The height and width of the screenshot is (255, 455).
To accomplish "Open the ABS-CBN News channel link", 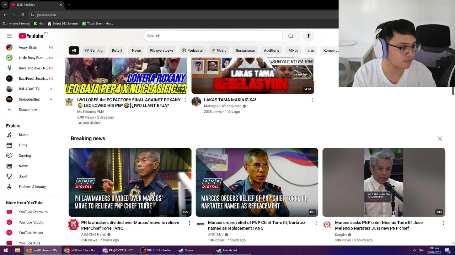I will click(x=93, y=234).
